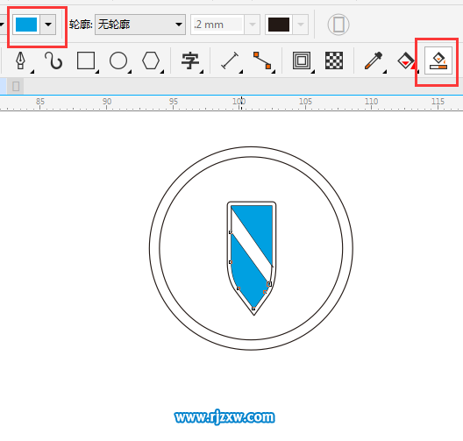Select the Eyedropper tool

374,60
